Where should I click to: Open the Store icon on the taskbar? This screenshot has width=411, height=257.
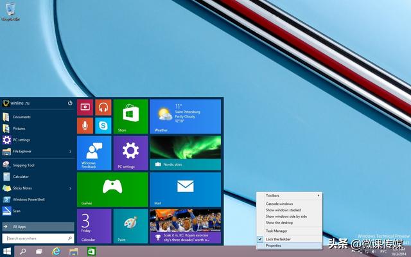(x=91, y=252)
